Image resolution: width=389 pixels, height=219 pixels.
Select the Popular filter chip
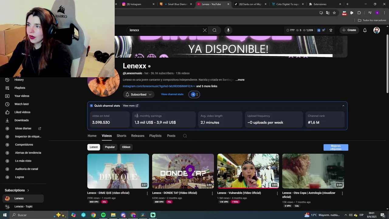(110, 147)
